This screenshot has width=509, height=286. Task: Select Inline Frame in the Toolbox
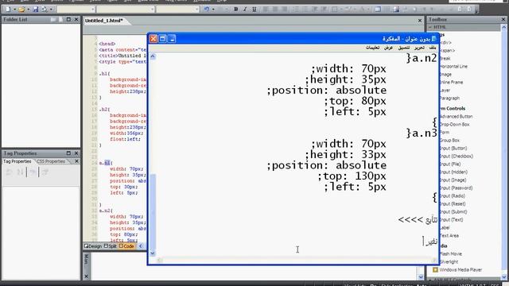click(x=451, y=83)
